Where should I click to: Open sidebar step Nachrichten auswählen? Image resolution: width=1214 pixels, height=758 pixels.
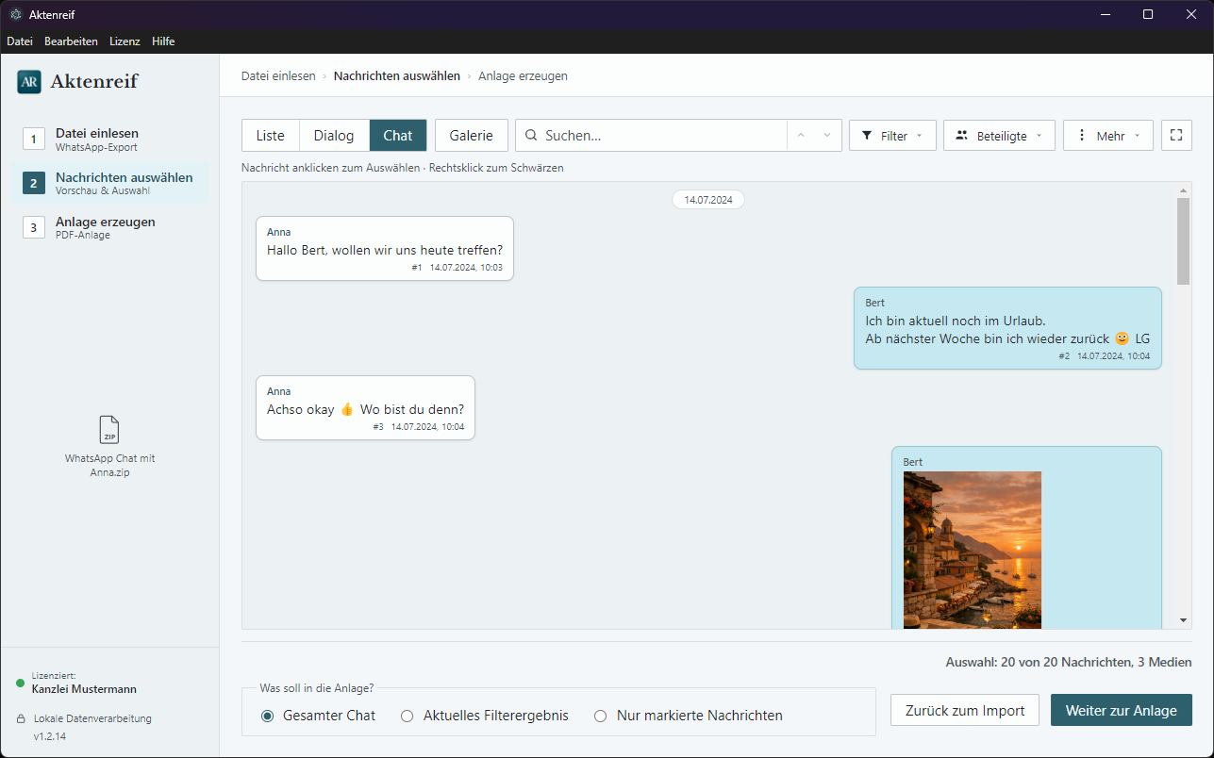pos(110,183)
